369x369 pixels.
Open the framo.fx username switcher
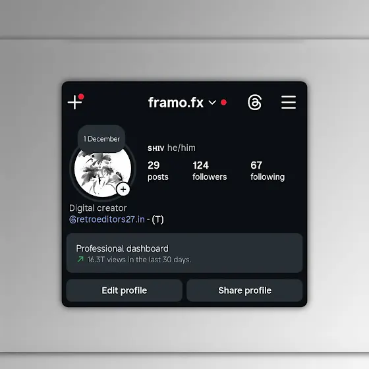[176, 102]
